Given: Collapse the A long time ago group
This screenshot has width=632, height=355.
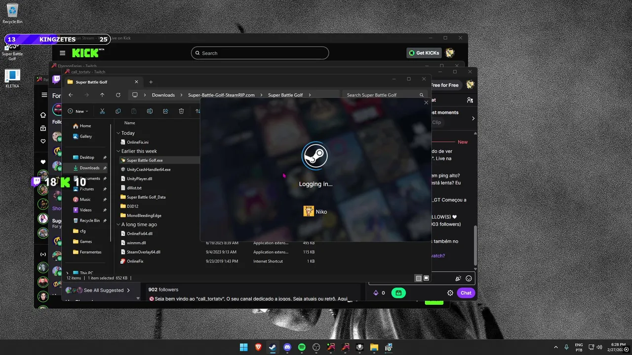Looking at the screenshot, I should [118, 224].
